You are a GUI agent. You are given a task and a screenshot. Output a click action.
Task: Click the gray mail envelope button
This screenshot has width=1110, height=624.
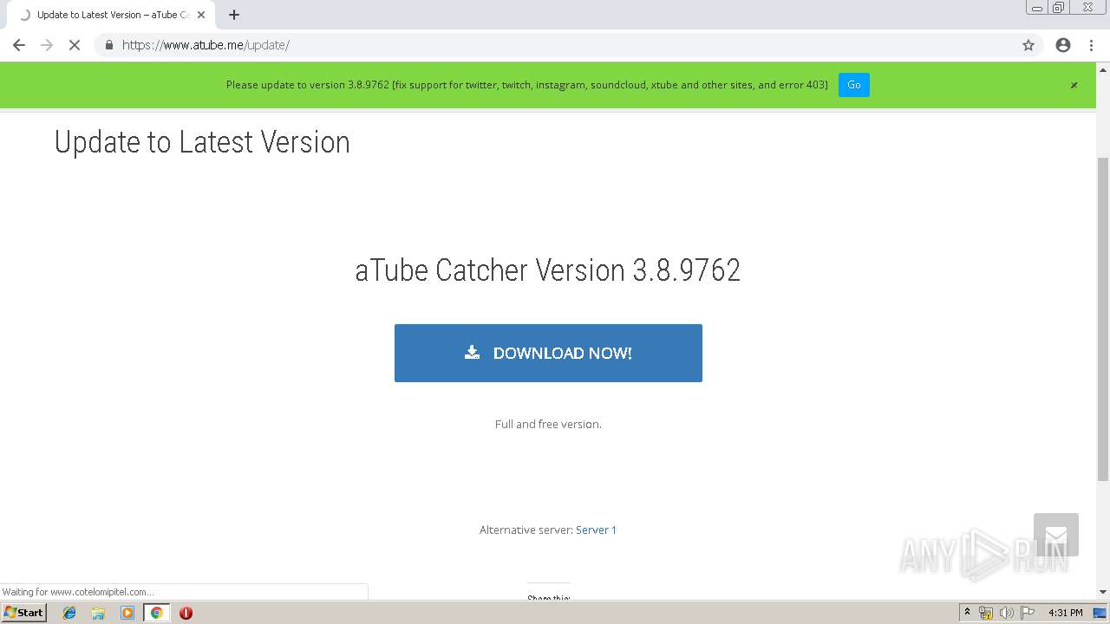pos(1056,535)
